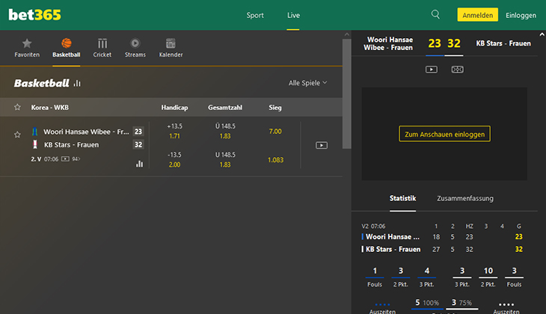Click the Woori Hansae score 23 in header
Image resolution: width=546 pixels, height=314 pixels.
(x=435, y=43)
